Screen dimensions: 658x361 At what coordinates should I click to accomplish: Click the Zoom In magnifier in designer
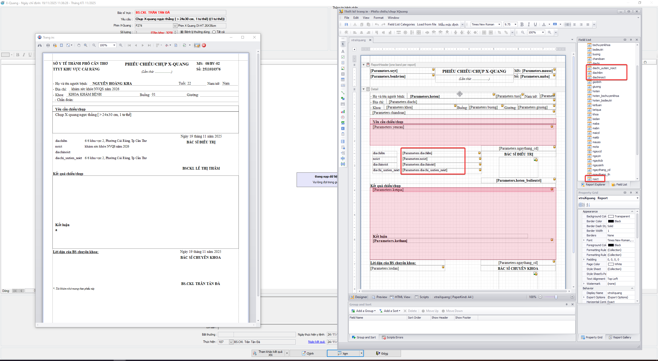click(x=550, y=32)
